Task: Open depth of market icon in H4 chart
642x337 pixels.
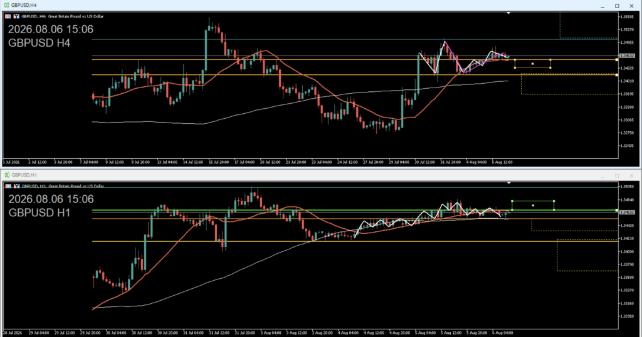Action: (x=16, y=16)
